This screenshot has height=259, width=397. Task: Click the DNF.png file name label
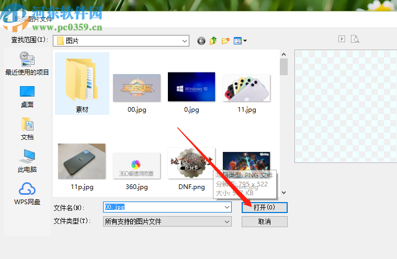click(x=191, y=187)
